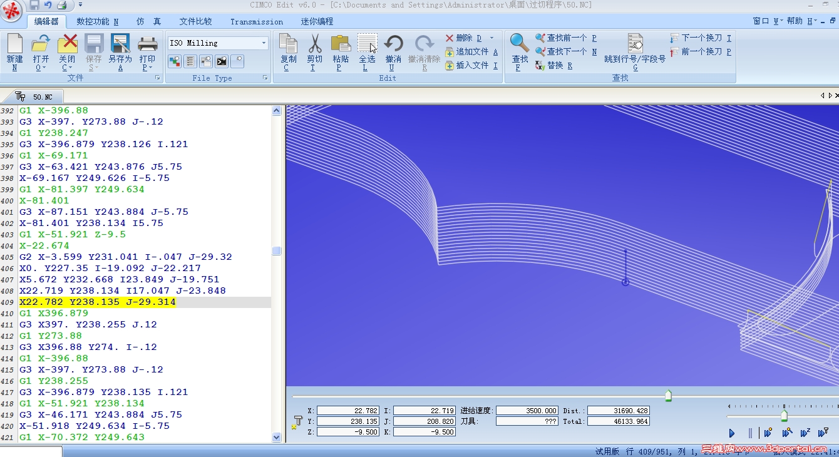This screenshot has width=839, height=457.
Task: Switch to the 编辑器 ribbon tab
Action: point(46,21)
